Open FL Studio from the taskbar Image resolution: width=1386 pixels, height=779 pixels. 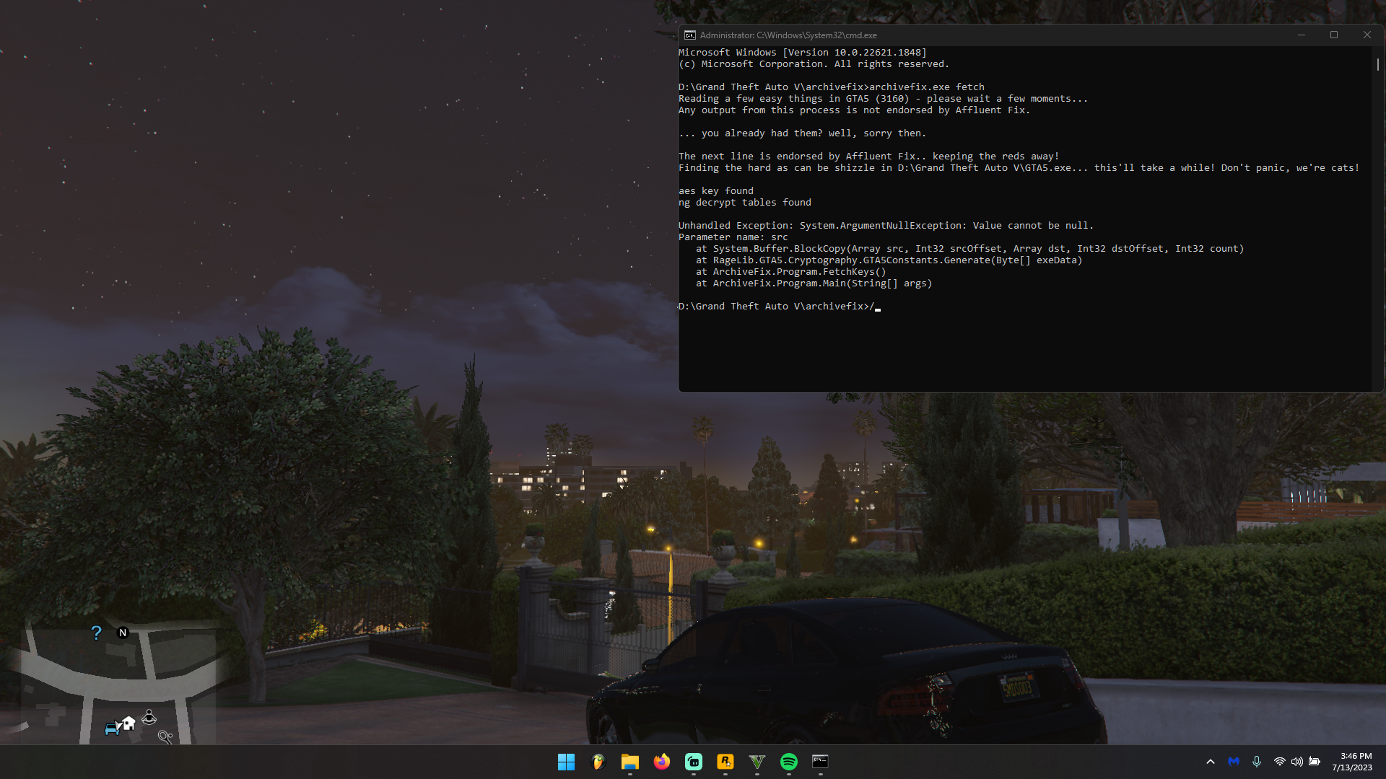[x=598, y=762]
